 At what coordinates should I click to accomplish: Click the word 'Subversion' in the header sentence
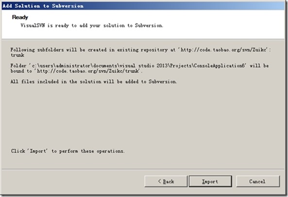(149, 25)
